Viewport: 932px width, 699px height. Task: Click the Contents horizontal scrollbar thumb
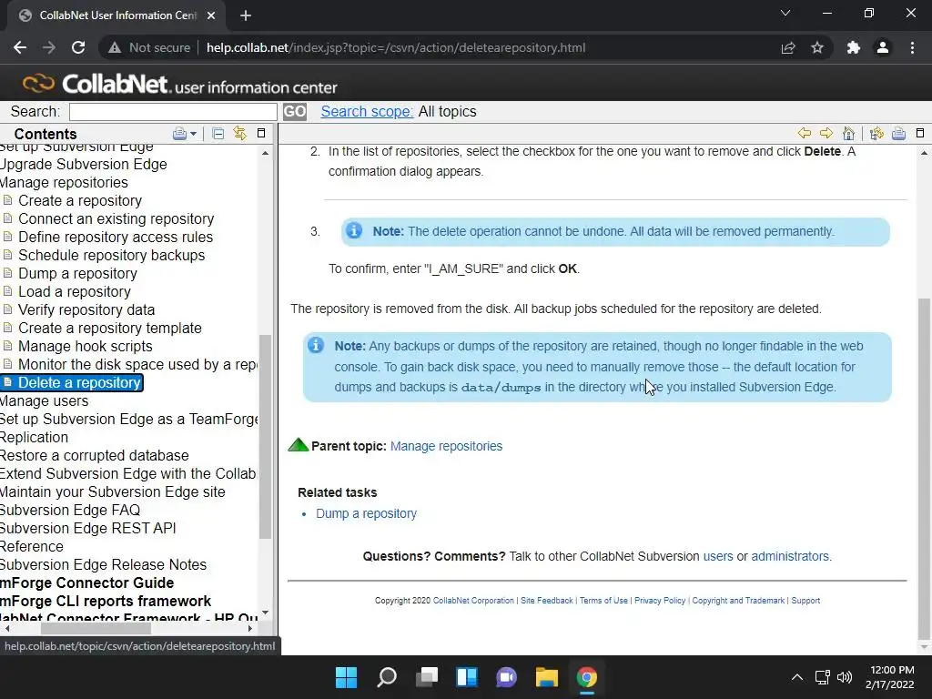[x=96, y=629]
